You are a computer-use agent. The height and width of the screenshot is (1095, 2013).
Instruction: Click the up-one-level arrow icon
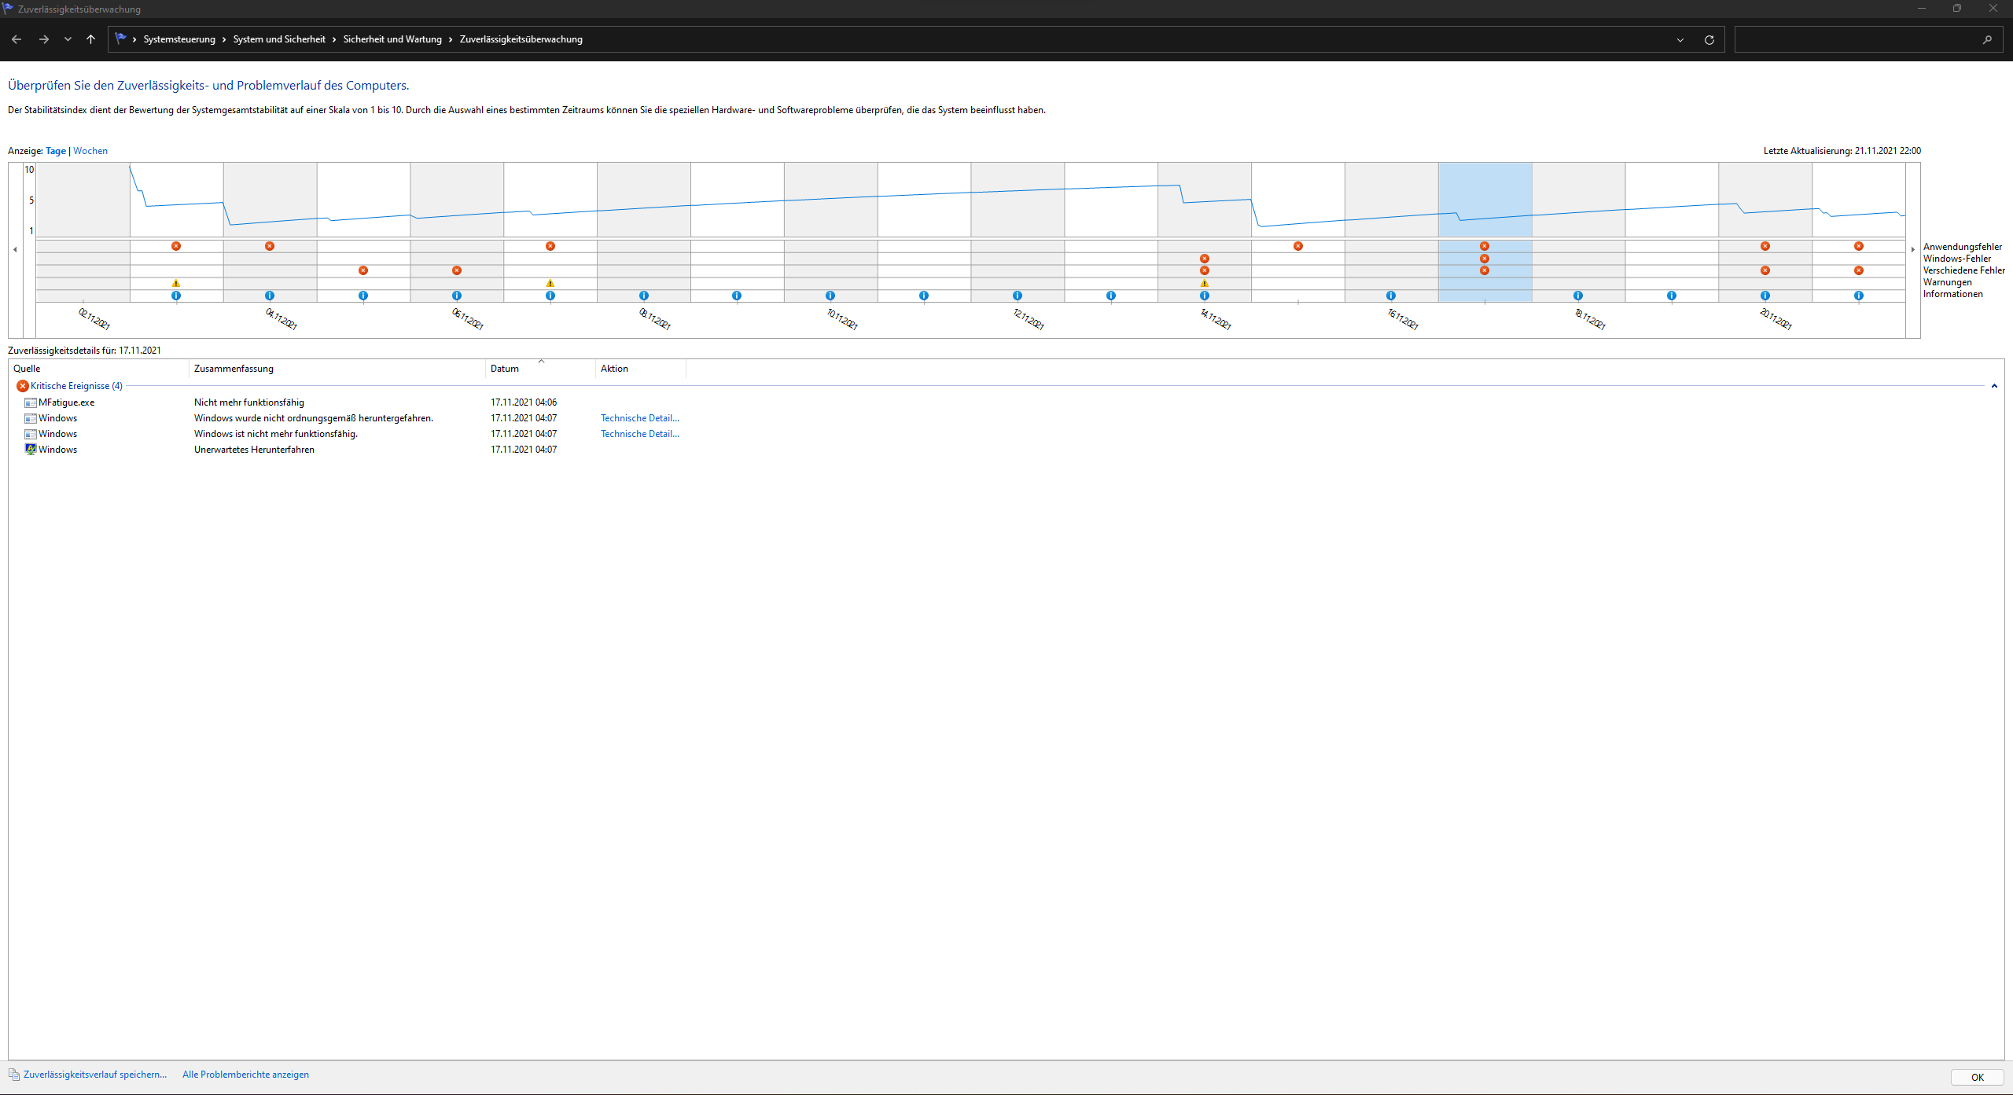(x=91, y=39)
